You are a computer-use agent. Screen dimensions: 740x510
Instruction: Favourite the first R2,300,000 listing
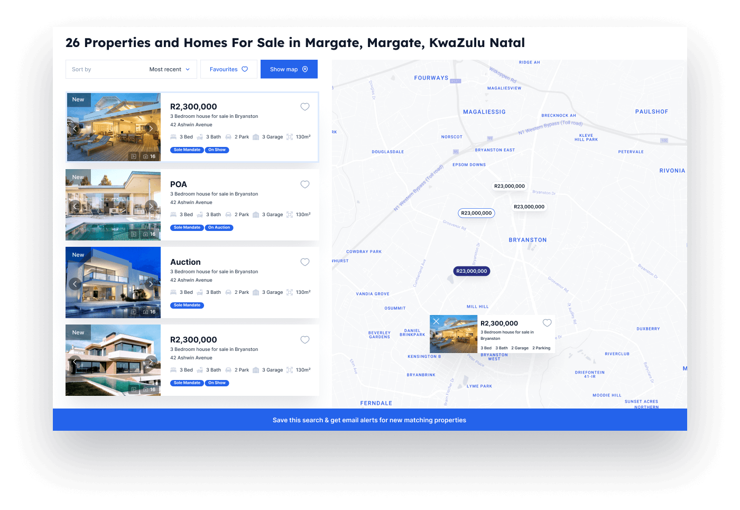coord(305,106)
